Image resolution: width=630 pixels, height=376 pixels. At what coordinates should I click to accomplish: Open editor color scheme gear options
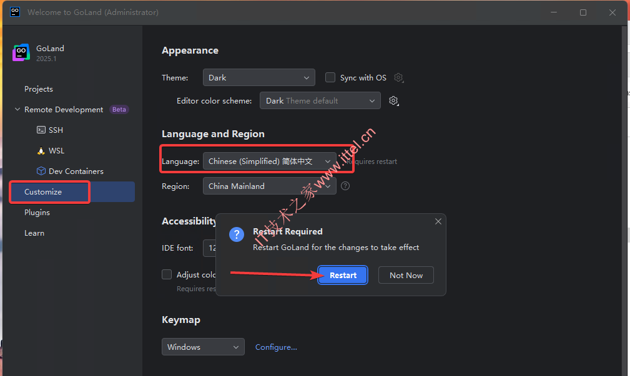tap(394, 101)
